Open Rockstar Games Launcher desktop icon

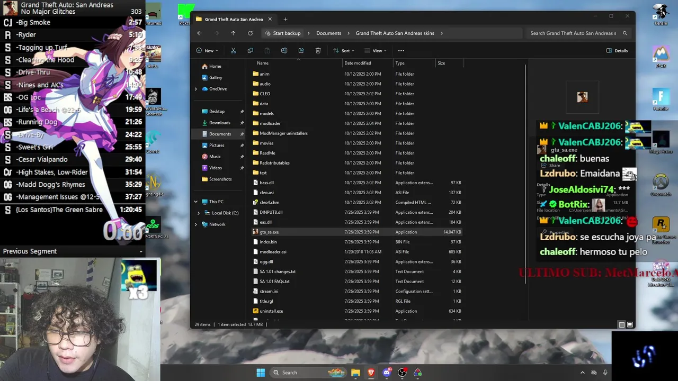pos(661,230)
